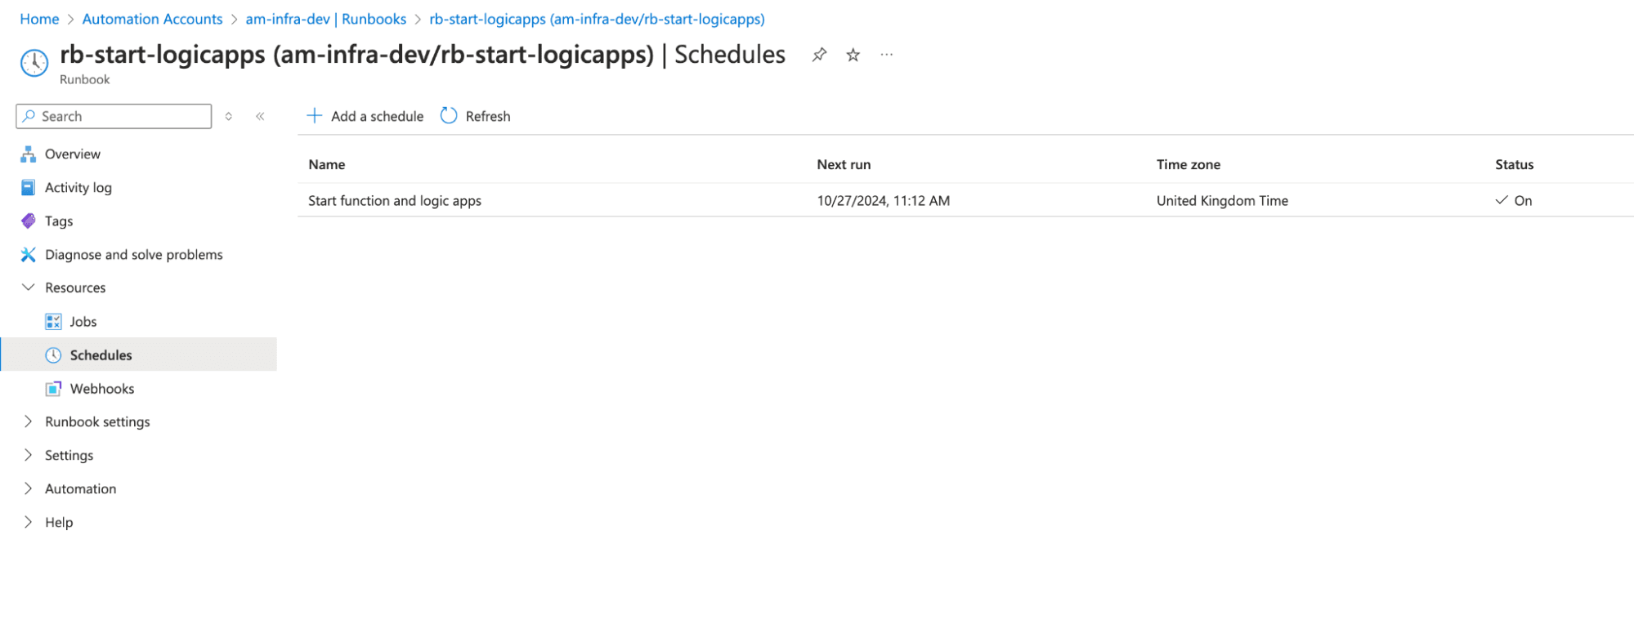
Task: Open the Webhooks section
Action: pyautogui.click(x=101, y=389)
